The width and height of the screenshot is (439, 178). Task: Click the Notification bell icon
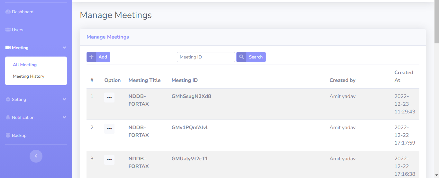coord(8,118)
